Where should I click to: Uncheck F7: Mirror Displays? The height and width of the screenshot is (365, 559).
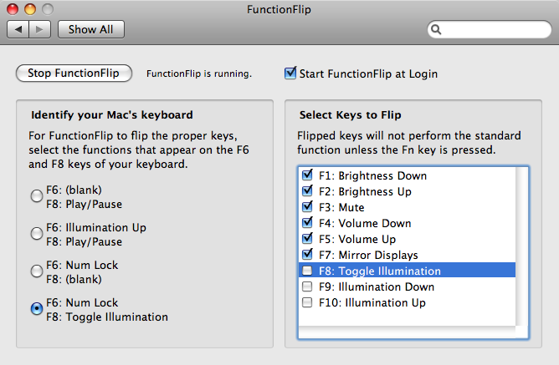coord(307,256)
